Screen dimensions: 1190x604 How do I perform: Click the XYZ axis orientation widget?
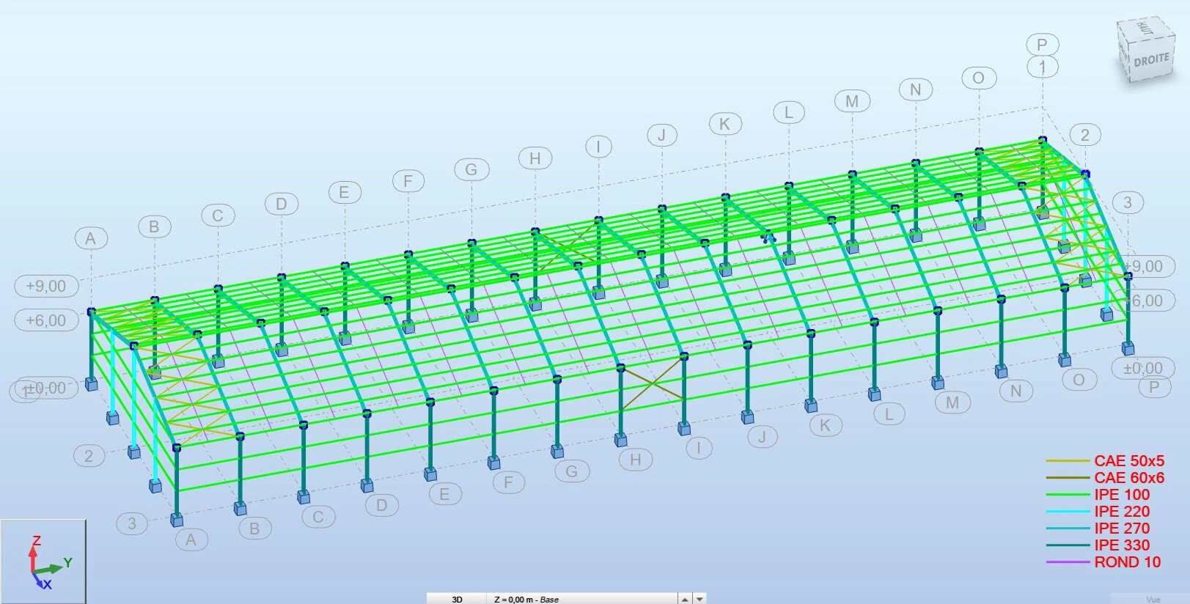click(43, 561)
